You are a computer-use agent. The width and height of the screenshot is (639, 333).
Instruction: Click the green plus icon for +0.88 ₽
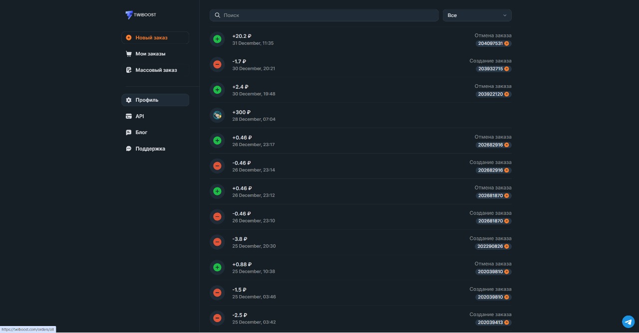pyautogui.click(x=217, y=267)
